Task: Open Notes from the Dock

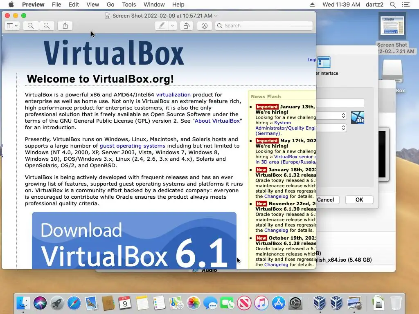Action: point(142,303)
